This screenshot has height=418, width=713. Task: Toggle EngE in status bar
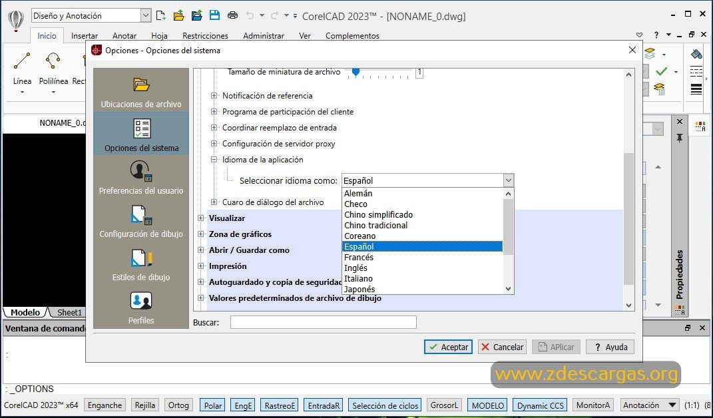(243, 405)
